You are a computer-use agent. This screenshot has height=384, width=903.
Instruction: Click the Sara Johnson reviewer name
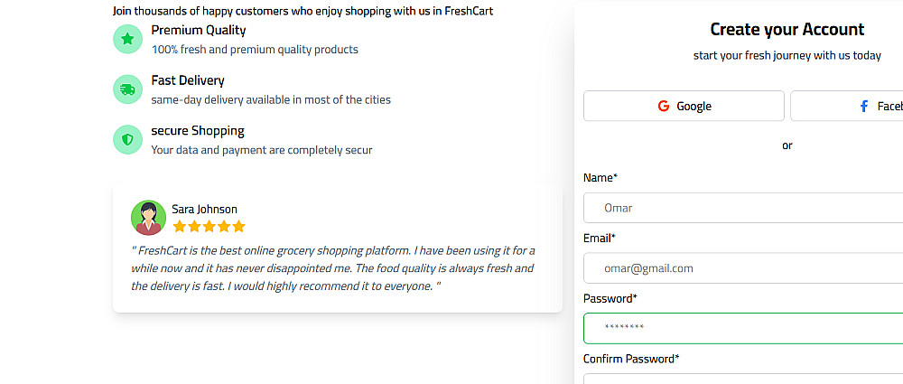coord(204,209)
